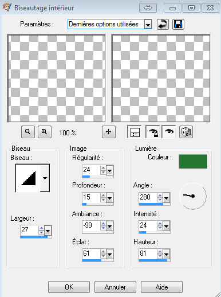Click the Intensité spinner arrows
Image resolution: width=221 pixels, height=297 pixels.
click(160, 226)
